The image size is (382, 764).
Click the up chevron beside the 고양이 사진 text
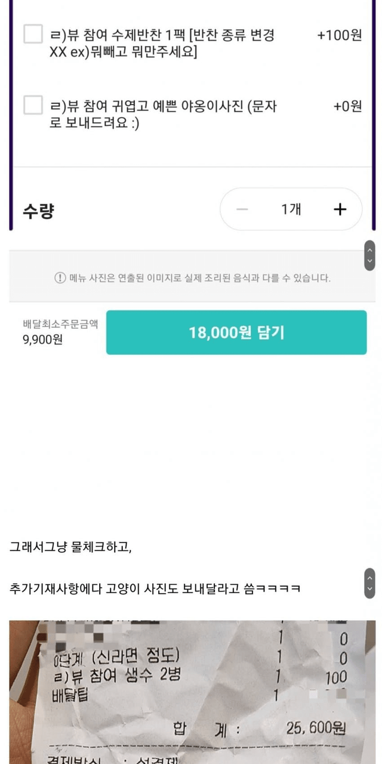click(x=370, y=578)
